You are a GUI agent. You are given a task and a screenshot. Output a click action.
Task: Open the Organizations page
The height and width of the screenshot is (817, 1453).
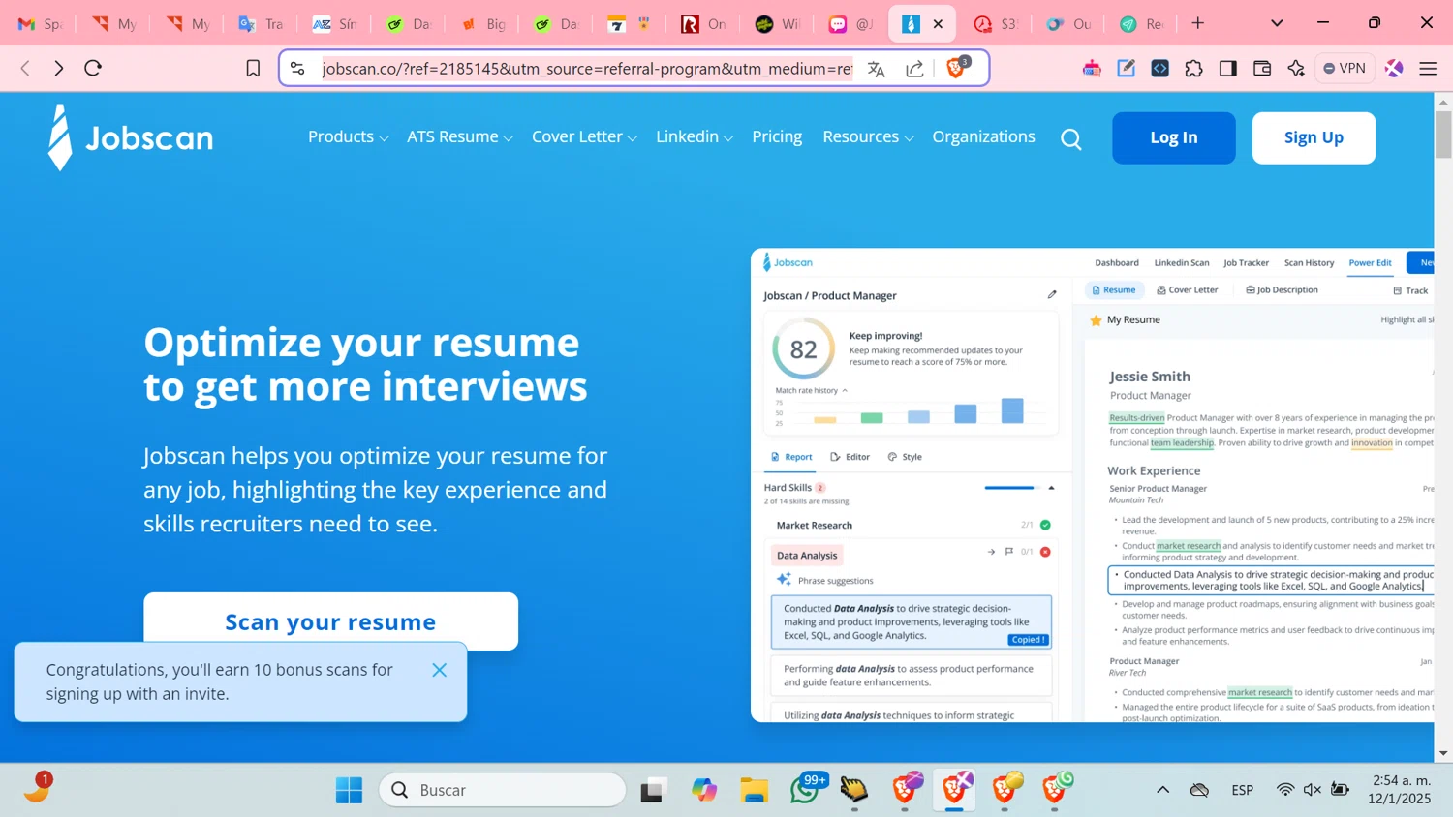(x=983, y=136)
